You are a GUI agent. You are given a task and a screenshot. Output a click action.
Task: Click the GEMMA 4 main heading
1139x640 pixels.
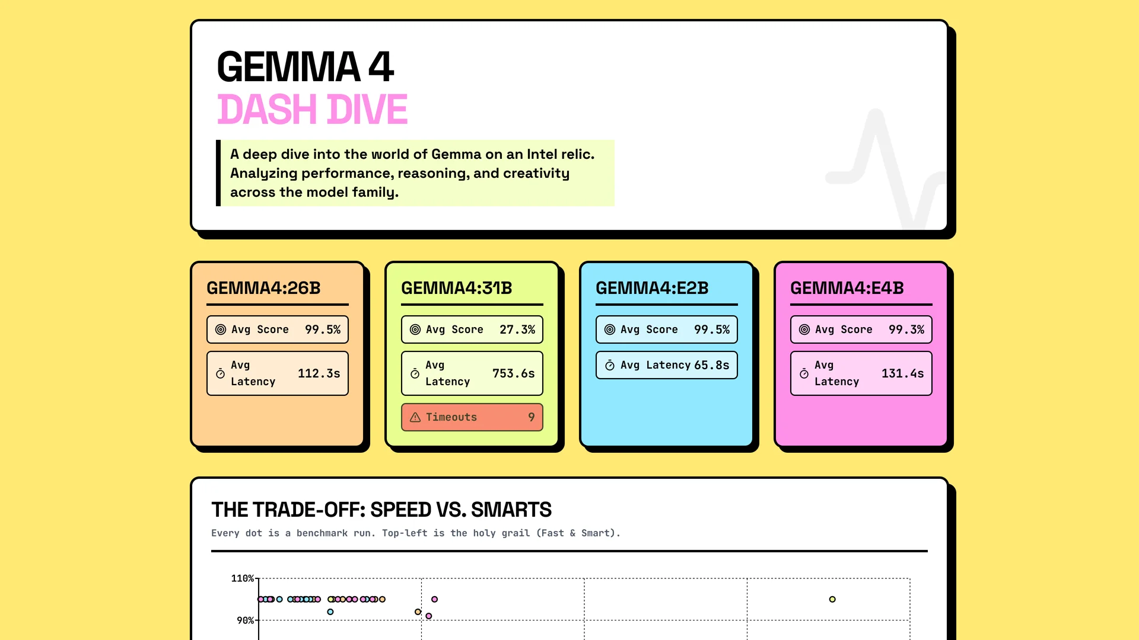coord(305,66)
